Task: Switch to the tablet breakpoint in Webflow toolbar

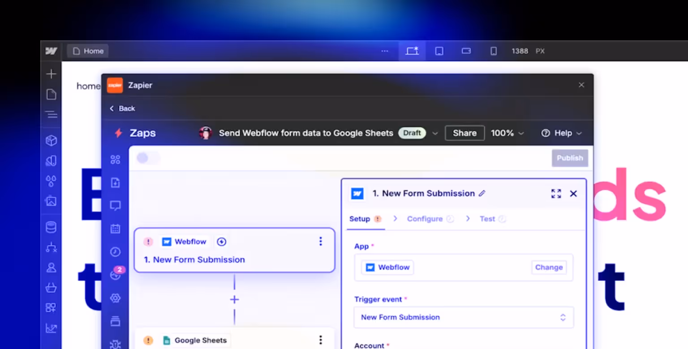Action: tap(439, 51)
